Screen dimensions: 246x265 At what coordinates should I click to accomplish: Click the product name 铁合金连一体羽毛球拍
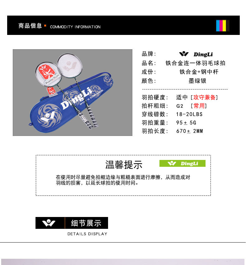196,63
